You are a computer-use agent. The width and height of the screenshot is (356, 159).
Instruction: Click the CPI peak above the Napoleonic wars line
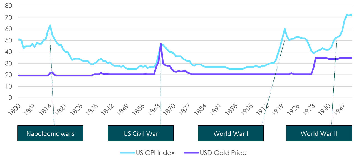[x=50, y=26]
